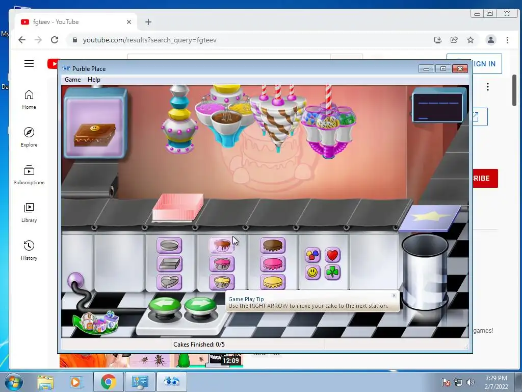Switch to Purble Place taskbar icon
Image resolution: width=522 pixels, height=392 pixels.
171,382
